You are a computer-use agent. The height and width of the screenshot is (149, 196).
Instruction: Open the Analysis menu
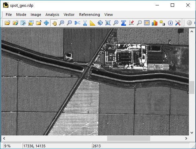(x=52, y=15)
